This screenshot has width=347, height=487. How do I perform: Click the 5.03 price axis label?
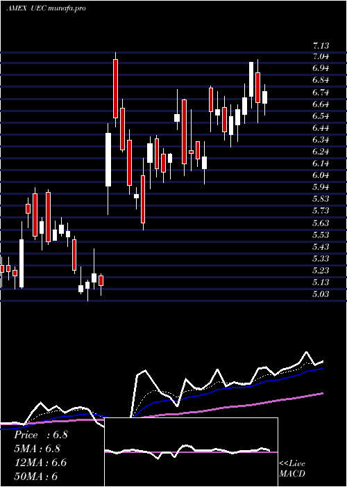pyautogui.click(x=321, y=294)
